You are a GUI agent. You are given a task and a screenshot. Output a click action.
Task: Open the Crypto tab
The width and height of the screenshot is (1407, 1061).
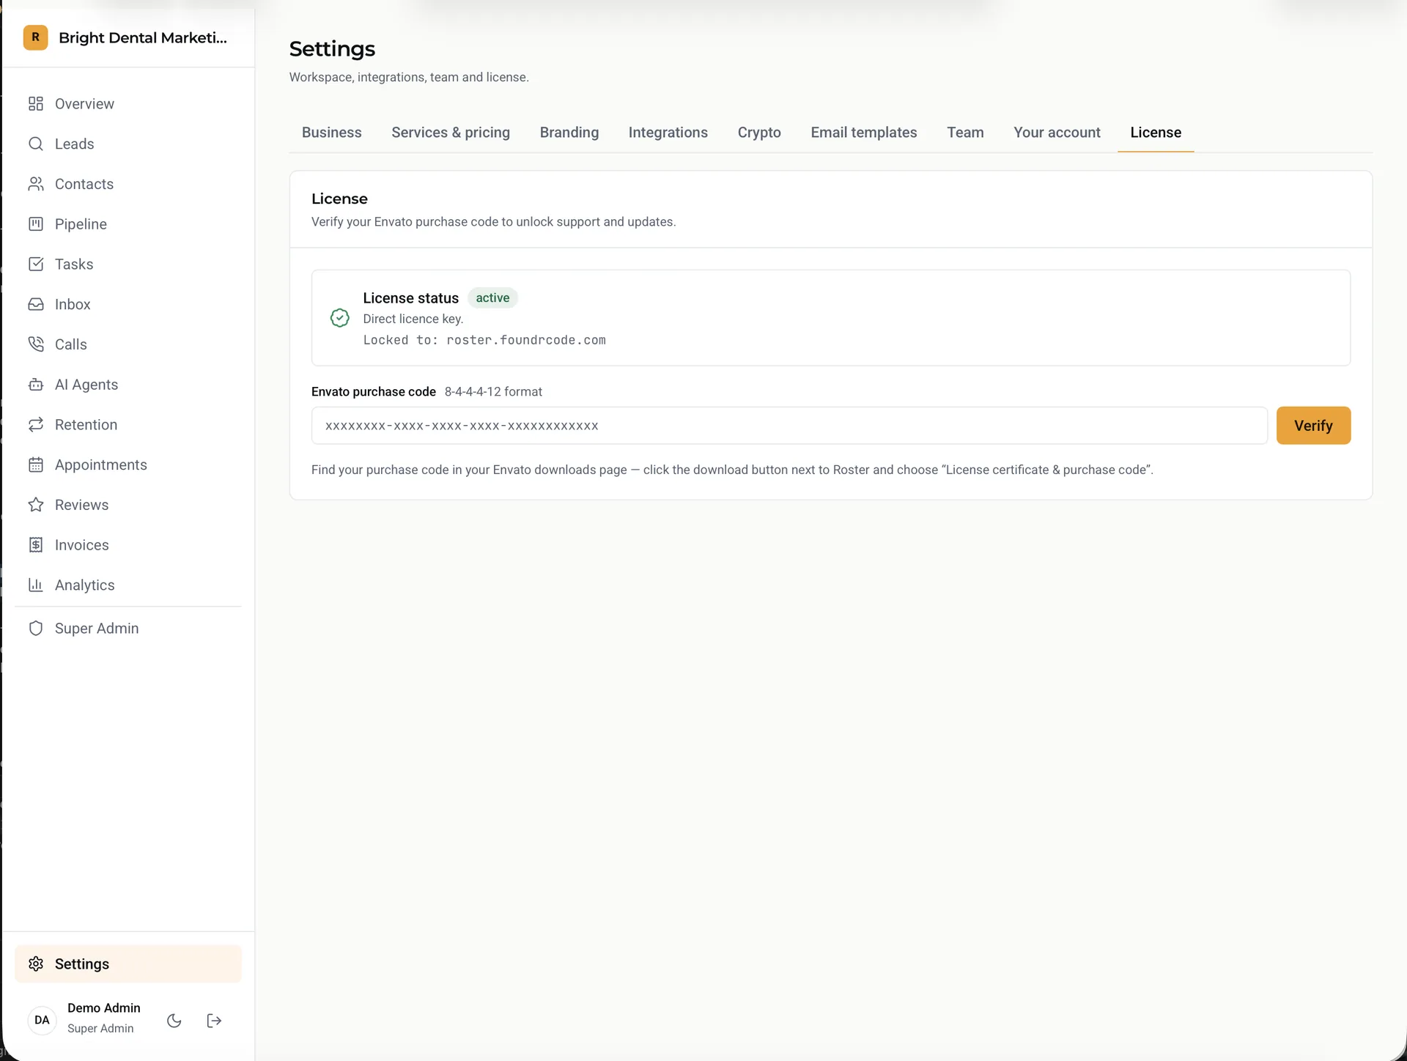click(758, 133)
